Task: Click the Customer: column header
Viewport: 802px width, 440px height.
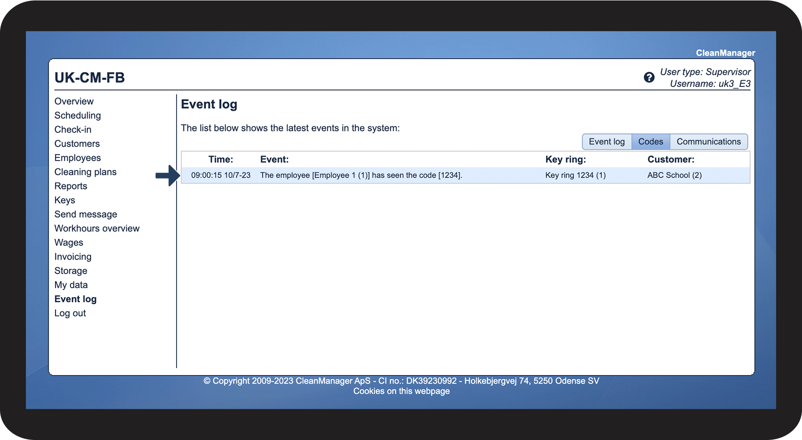Action: (671, 160)
